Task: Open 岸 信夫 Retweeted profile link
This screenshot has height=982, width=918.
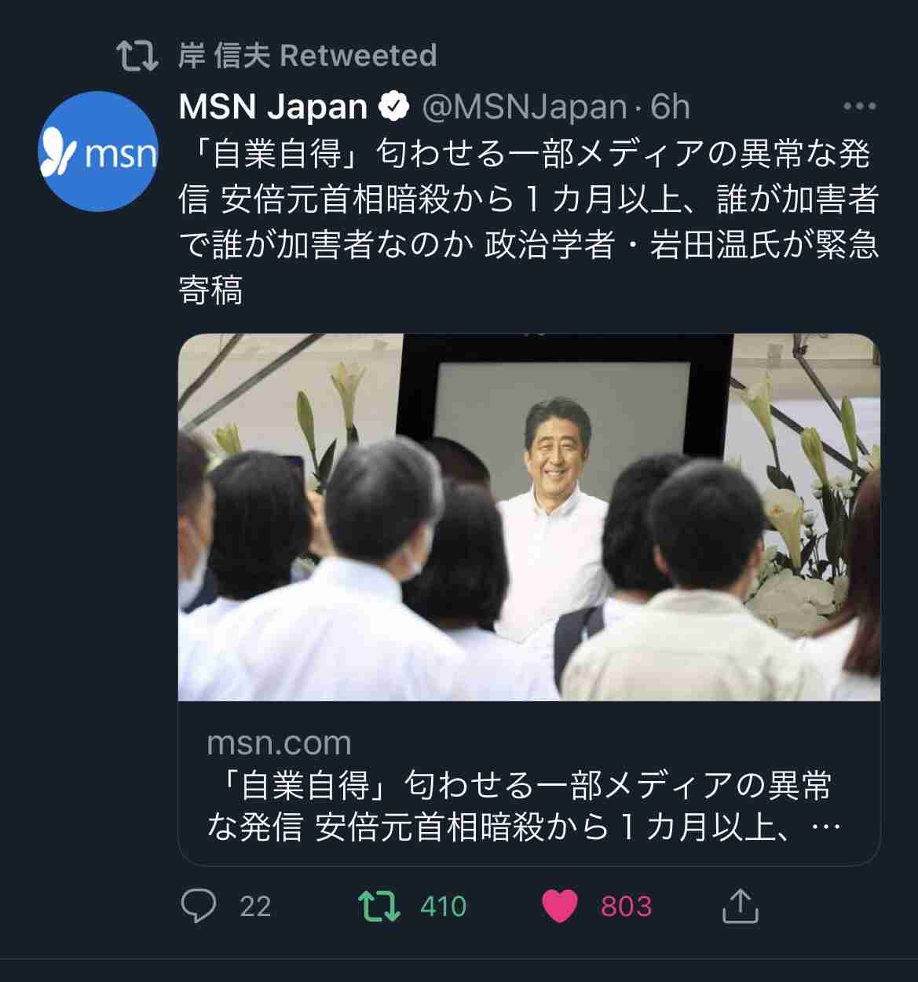Action: (307, 56)
